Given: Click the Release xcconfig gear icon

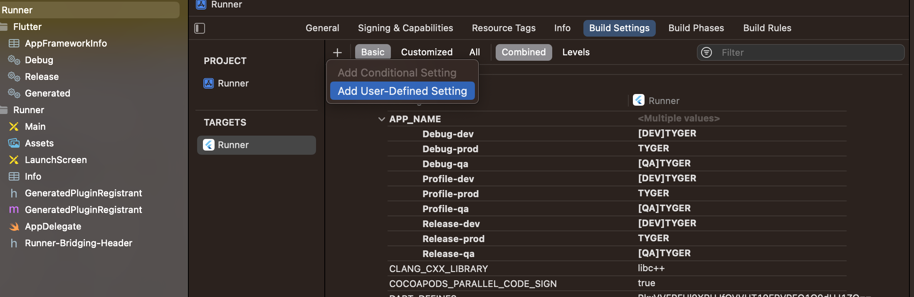Looking at the screenshot, I should coord(14,77).
